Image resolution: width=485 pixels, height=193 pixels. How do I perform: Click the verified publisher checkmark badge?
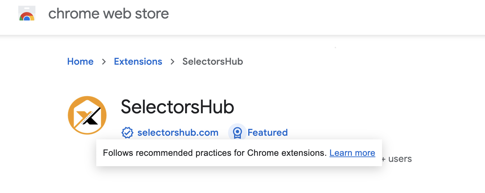click(x=127, y=133)
